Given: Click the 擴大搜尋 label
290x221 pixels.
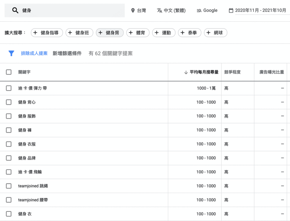Looking at the screenshot, I should point(15,33).
